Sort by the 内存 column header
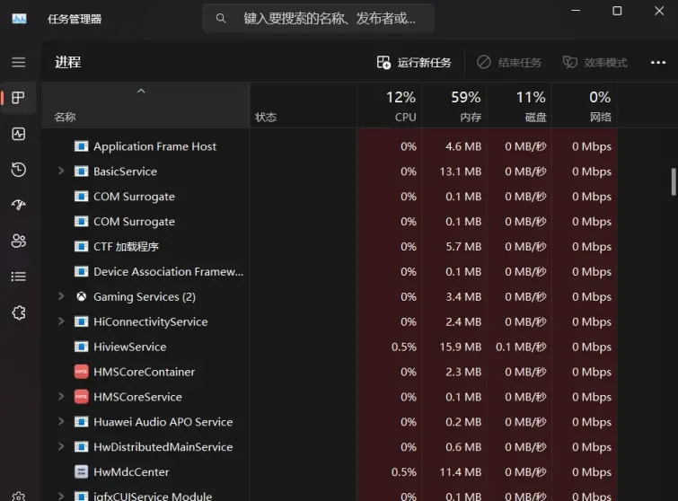The image size is (678, 501). [454, 105]
